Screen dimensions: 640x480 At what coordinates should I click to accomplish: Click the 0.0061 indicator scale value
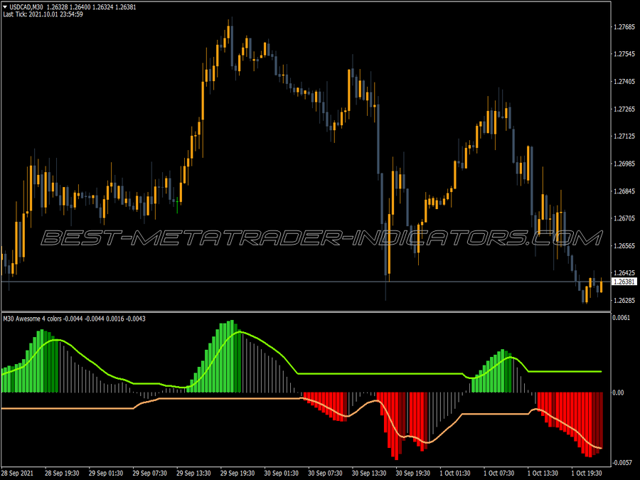(622, 318)
